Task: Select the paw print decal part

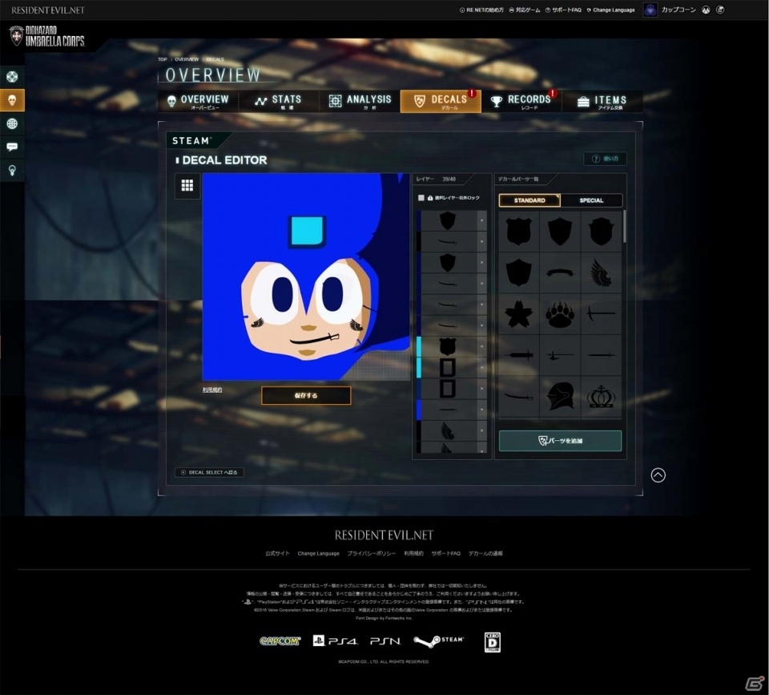Action: tap(560, 313)
